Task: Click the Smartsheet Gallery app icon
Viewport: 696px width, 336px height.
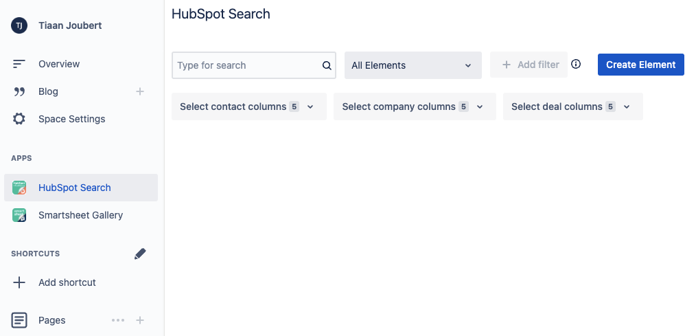Action: (x=19, y=215)
